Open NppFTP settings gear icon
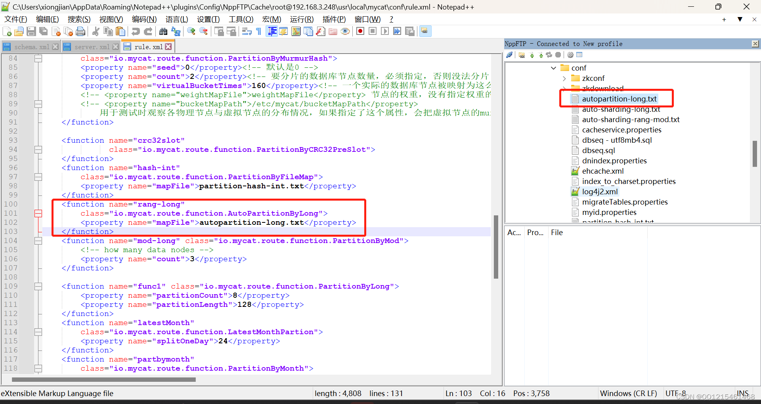 [x=570, y=55]
